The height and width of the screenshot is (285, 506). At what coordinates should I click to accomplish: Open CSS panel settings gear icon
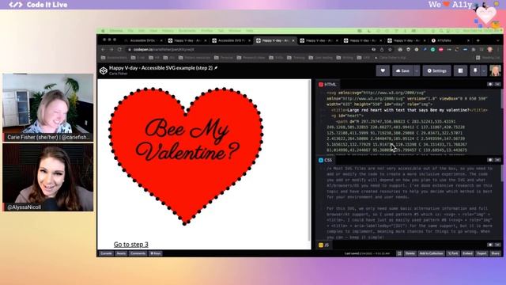490,160
